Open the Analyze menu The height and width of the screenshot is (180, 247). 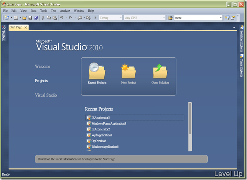65,11
